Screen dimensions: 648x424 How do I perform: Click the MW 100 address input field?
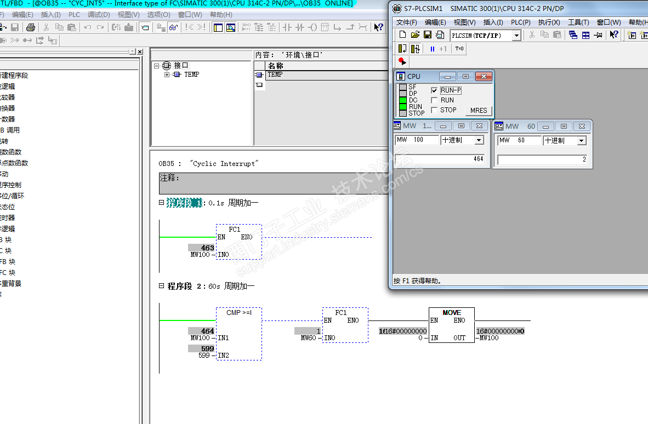coord(417,140)
